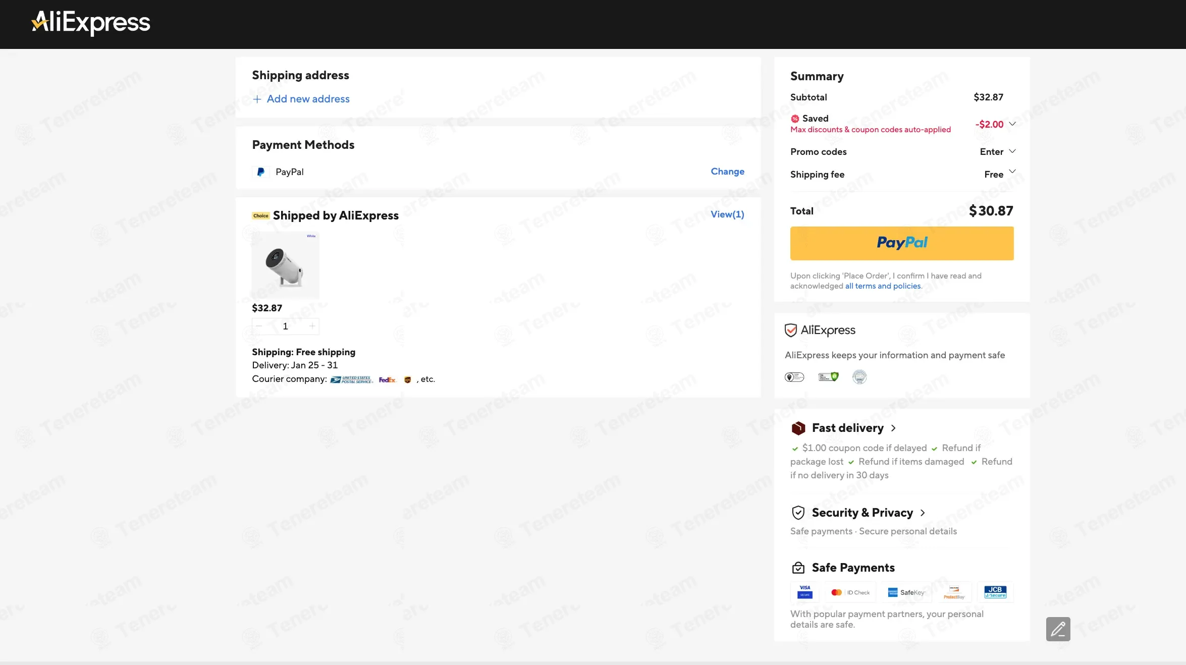Screen dimensions: 1186x665
Task: Click the -$2.00 saved amount
Action: pos(989,125)
